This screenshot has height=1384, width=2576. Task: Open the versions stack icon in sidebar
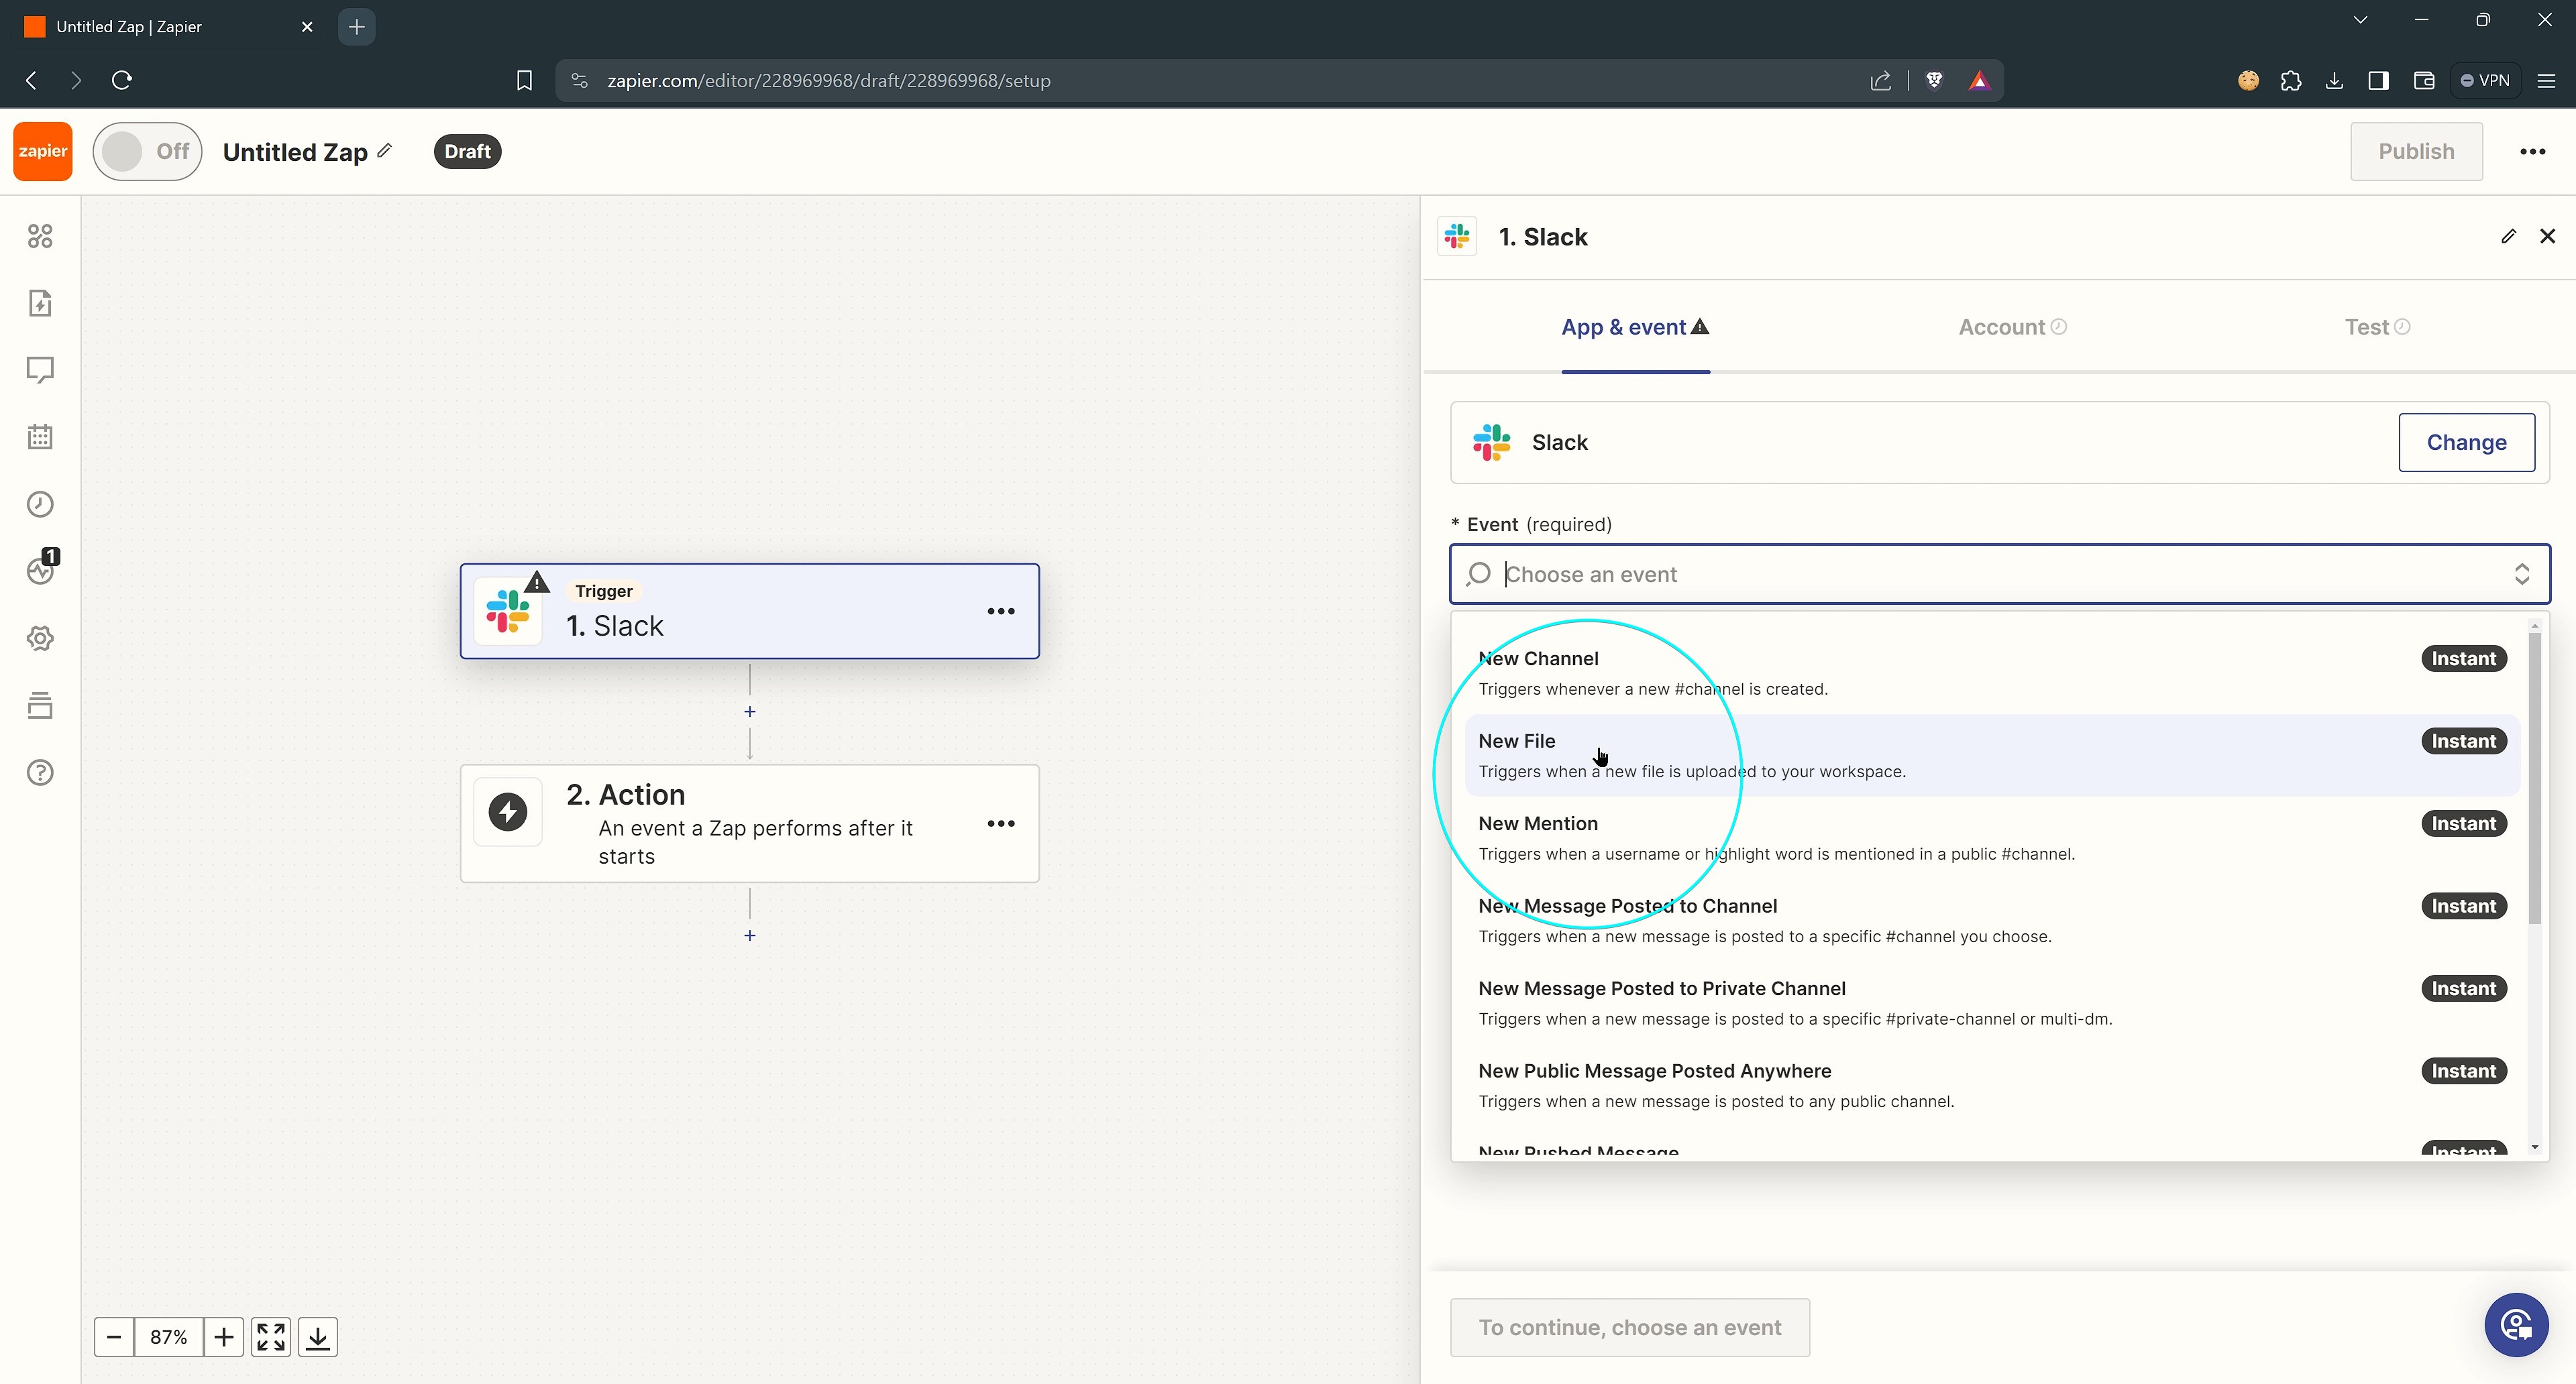40,705
